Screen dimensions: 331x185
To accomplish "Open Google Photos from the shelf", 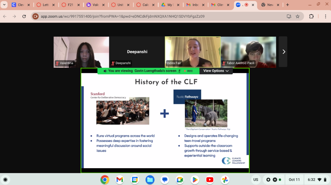I will tap(225, 180).
